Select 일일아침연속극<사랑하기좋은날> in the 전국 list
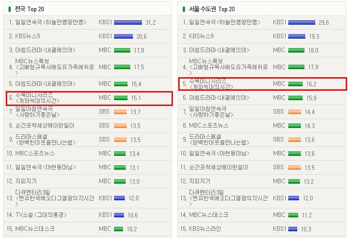This screenshot has width=348, height=238. pos(37,112)
